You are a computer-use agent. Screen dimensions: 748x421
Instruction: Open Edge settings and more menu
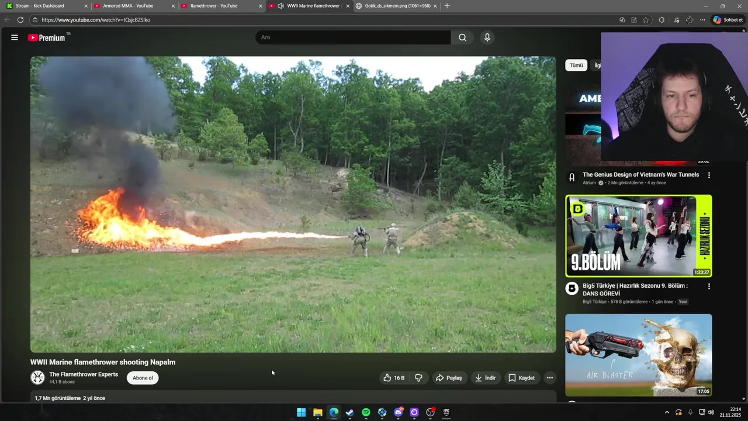pos(702,20)
